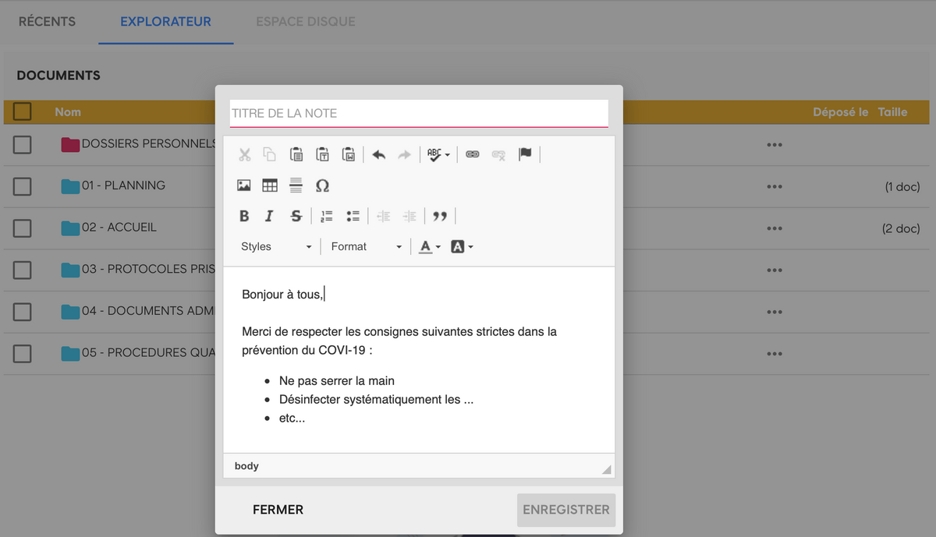Insert a numbered list
The width and height of the screenshot is (936, 537).
click(327, 216)
